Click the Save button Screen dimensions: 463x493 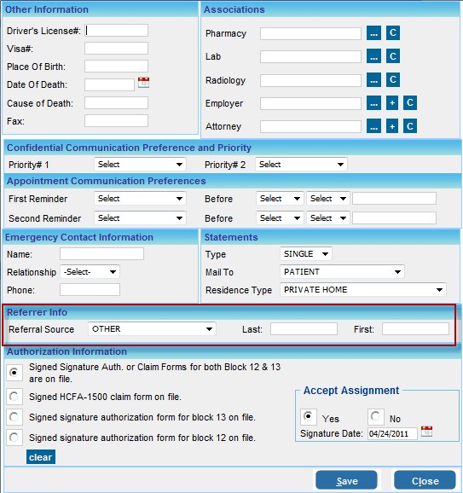click(x=346, y=480)
